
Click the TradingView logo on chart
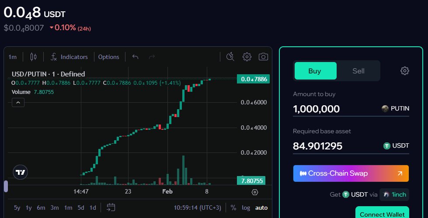tap(21, 172)
